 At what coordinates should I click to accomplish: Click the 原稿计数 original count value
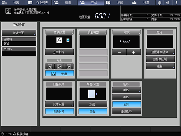[147, 15]
